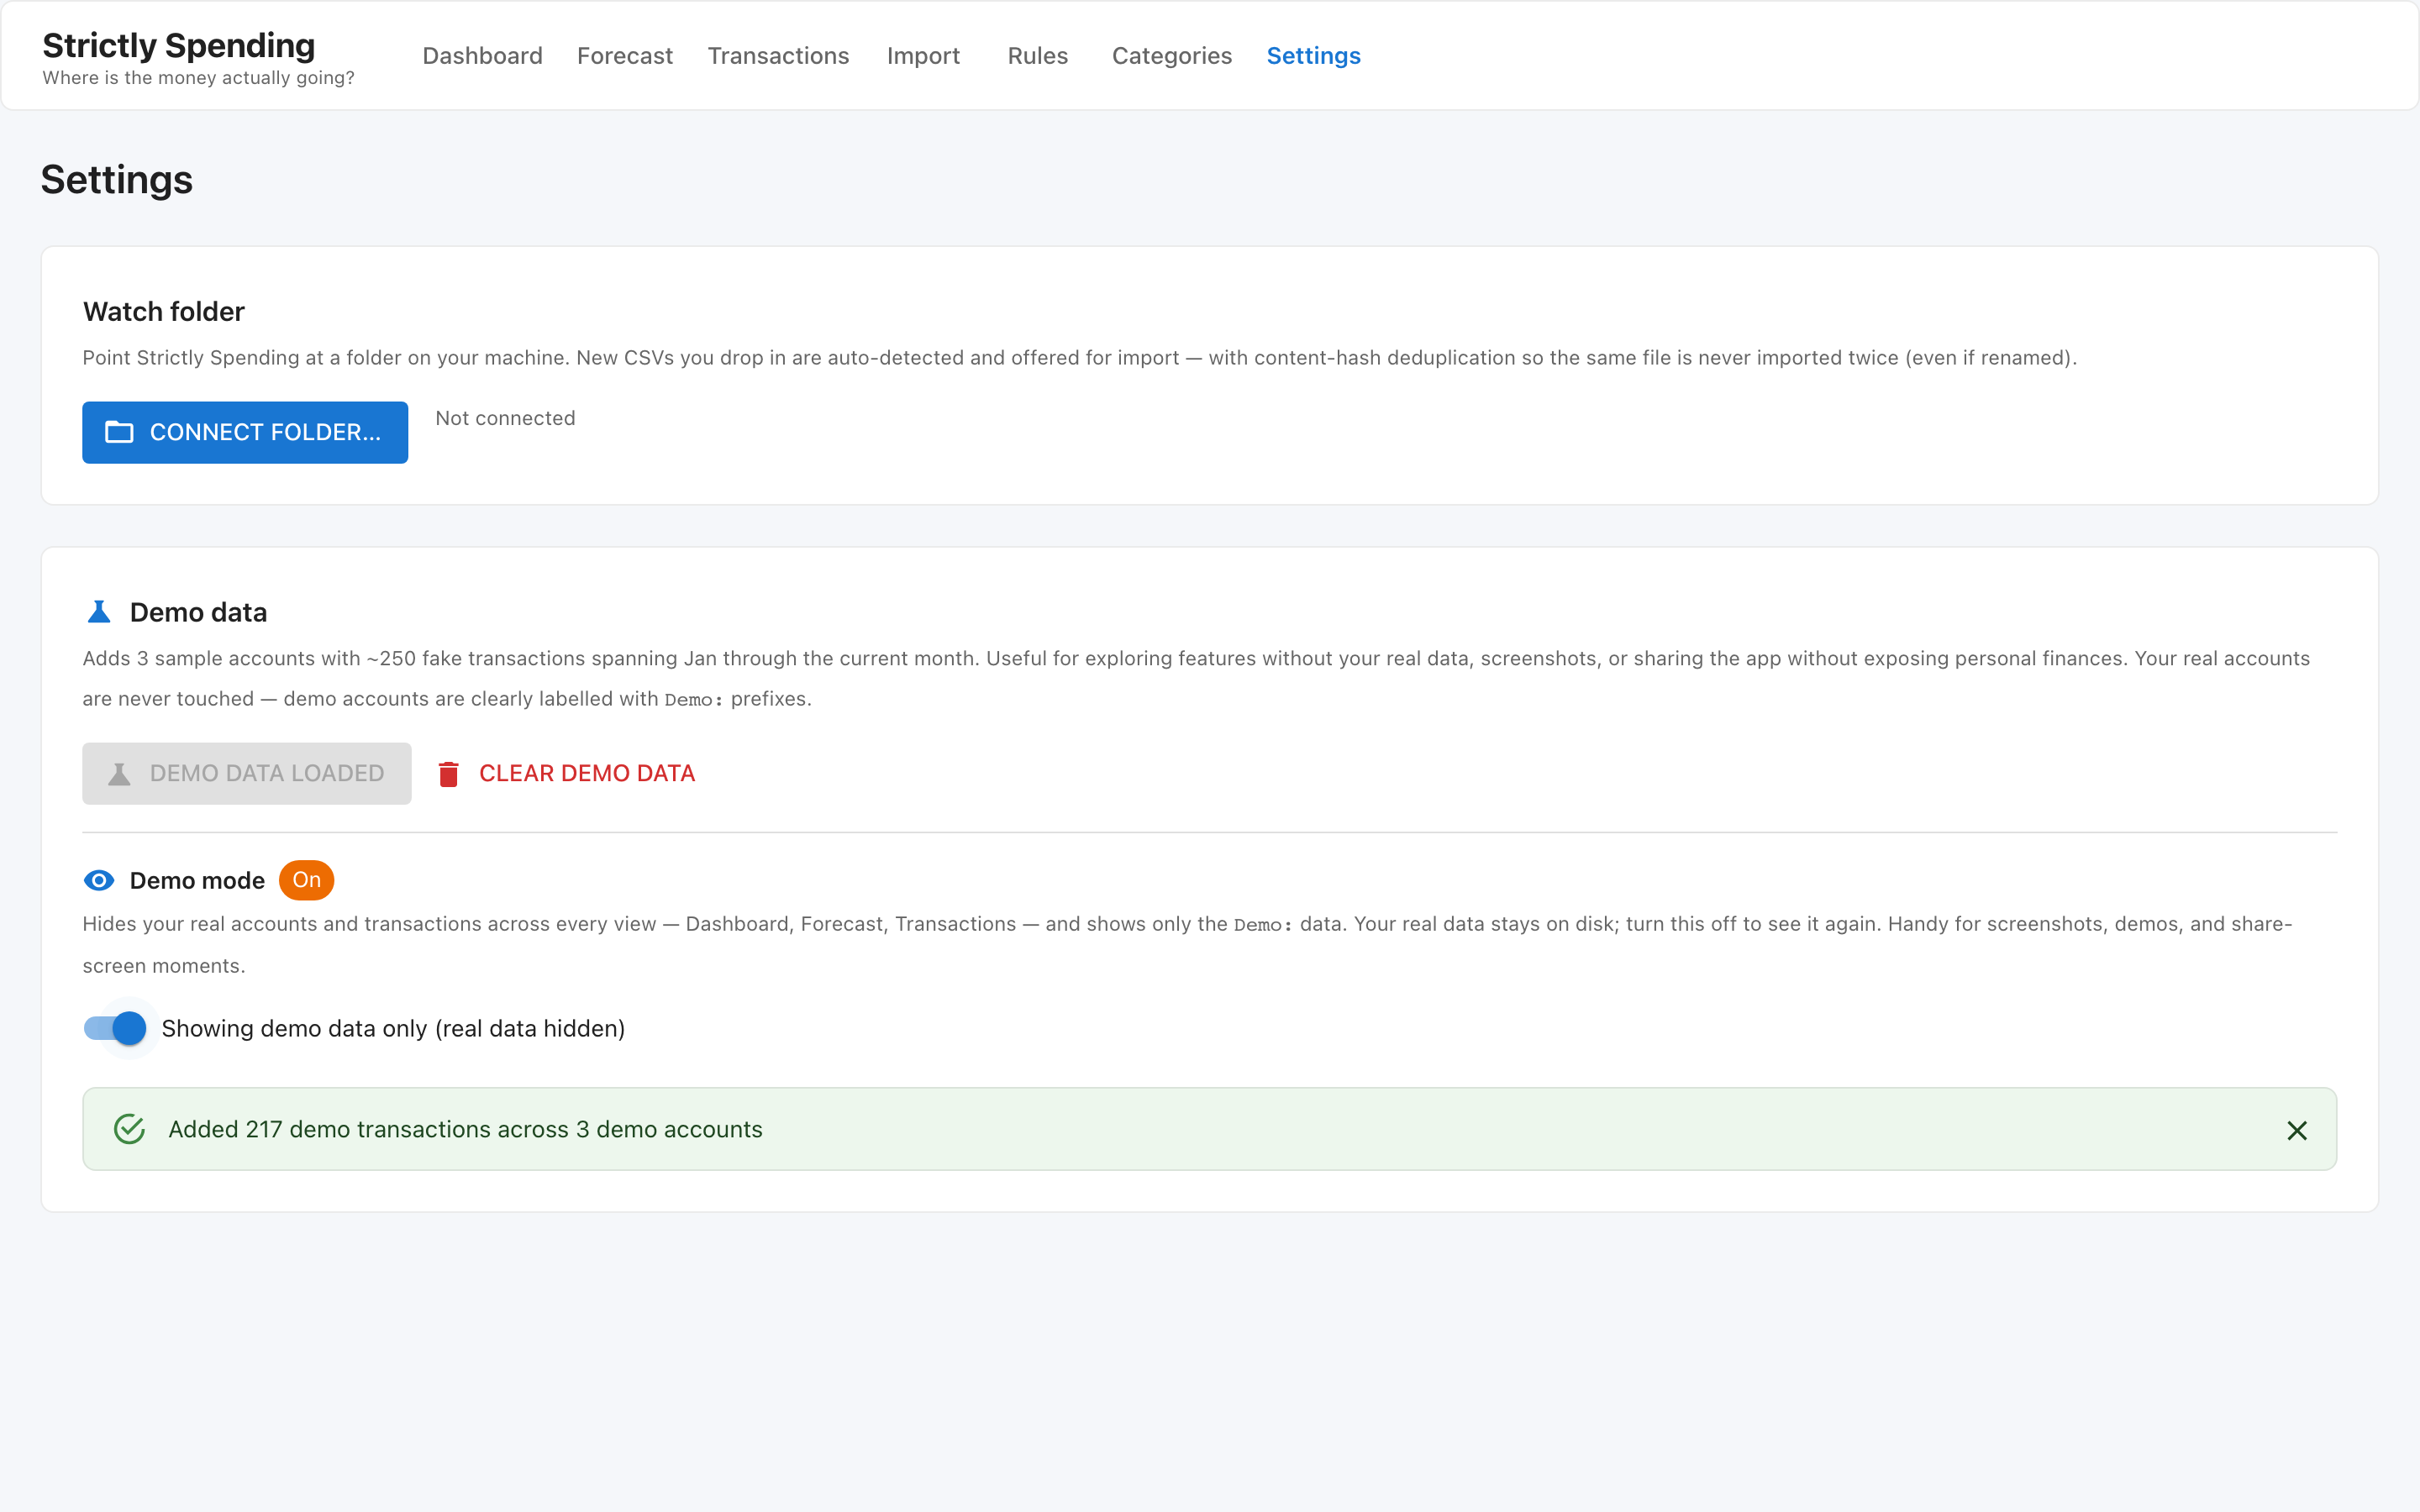
Task: Click Clear Demo Data
Action: (566, 773)
